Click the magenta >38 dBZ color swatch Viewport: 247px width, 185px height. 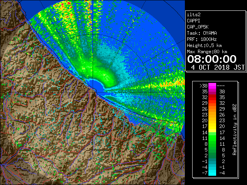212,86
